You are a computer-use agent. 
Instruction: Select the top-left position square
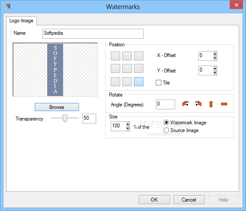(x=115, y=56)
